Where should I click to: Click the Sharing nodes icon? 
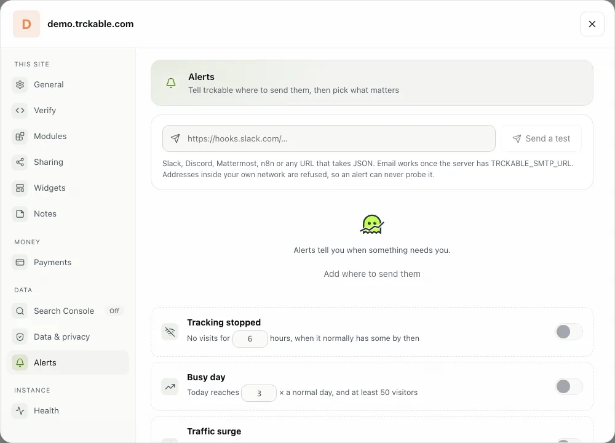(20, 162)
